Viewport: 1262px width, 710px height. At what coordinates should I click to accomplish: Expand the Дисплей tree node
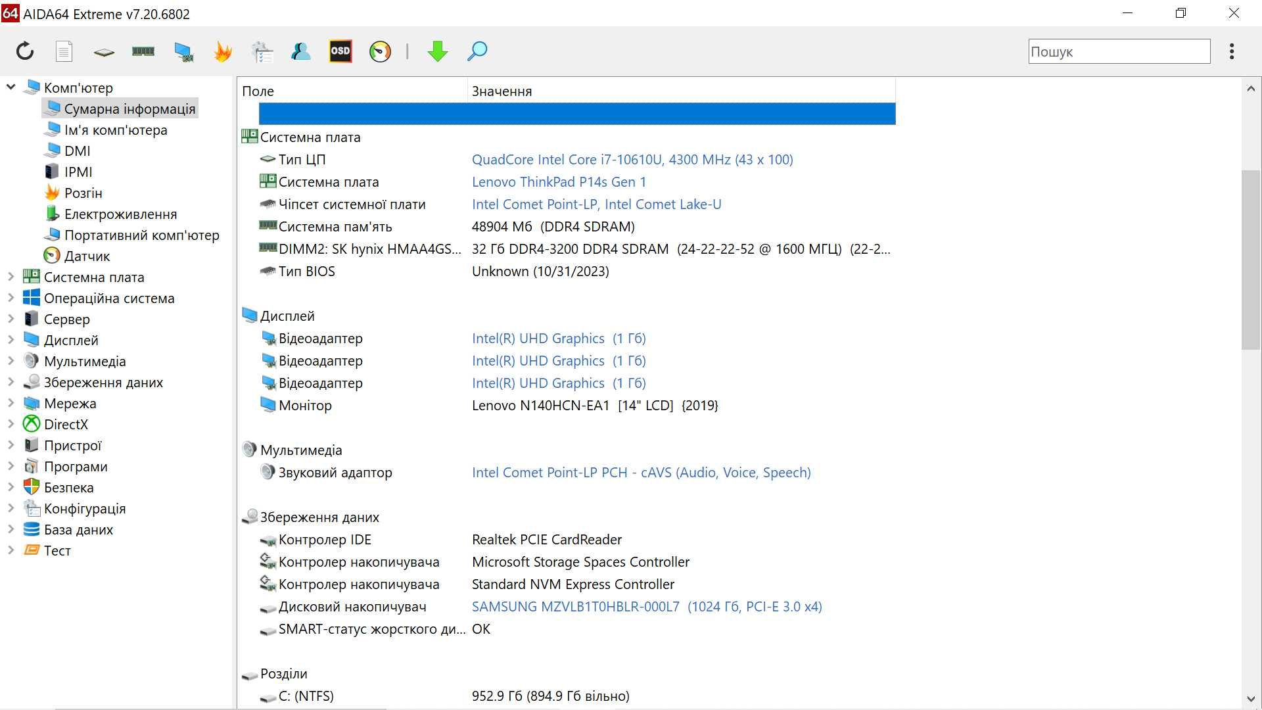click(11, 341)
